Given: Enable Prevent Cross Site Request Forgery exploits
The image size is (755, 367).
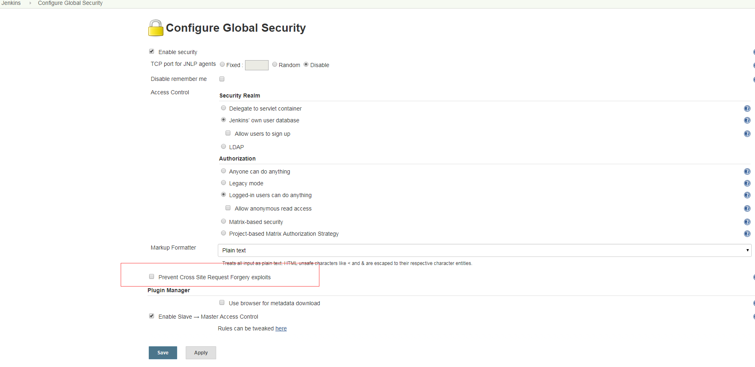Looking at the screenshot, I should point(151,276).
